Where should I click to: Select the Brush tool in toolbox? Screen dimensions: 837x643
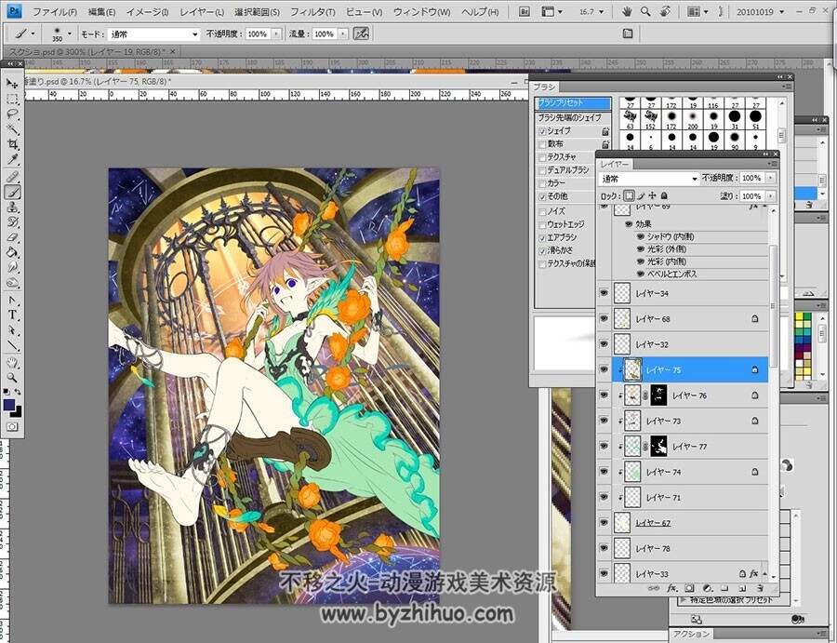(12, 192)
